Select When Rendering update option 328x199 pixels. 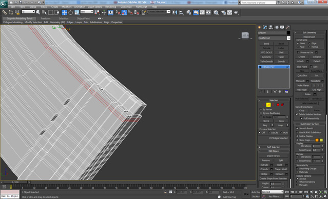click(297, 182)
